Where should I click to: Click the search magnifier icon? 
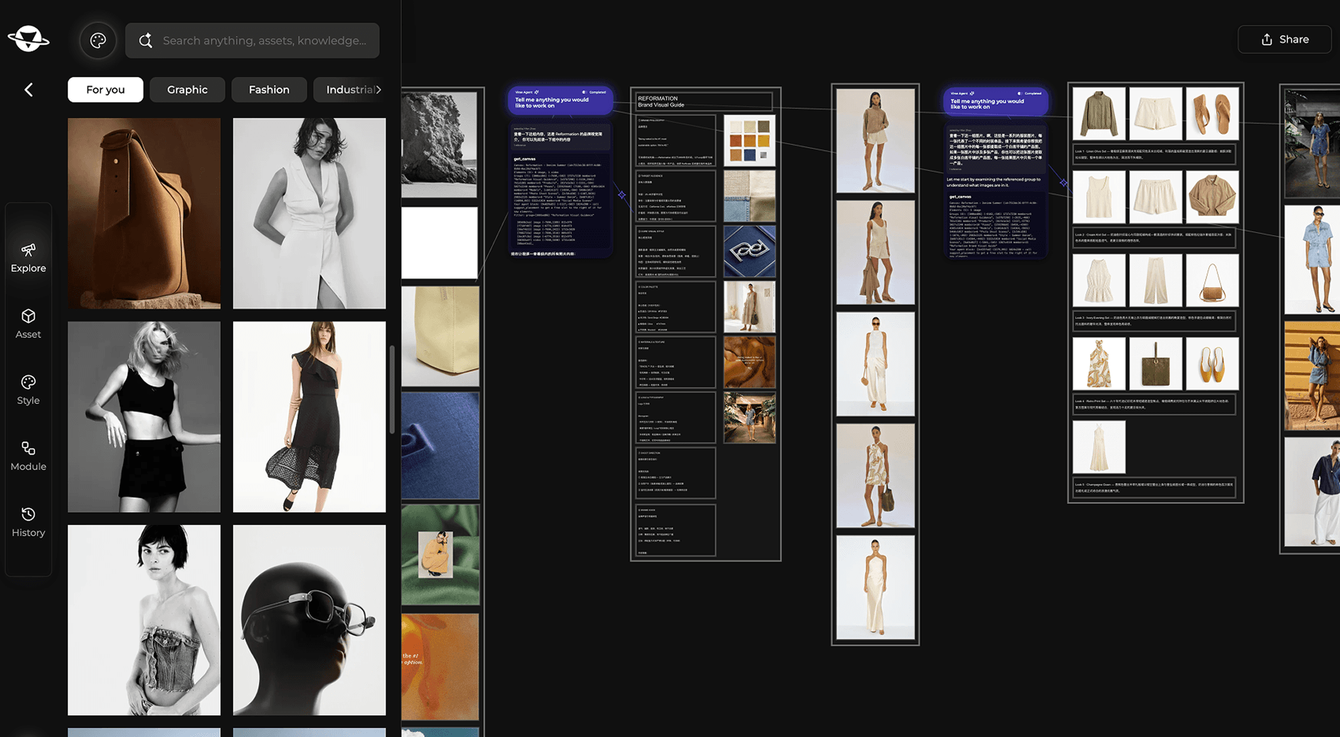(x=146, y=41)
